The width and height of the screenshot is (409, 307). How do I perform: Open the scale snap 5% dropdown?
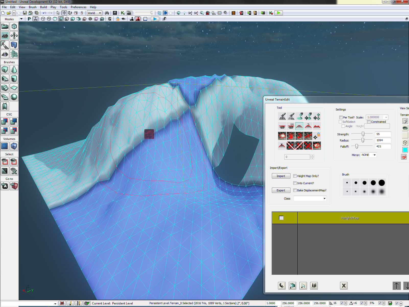coord(384,303)
